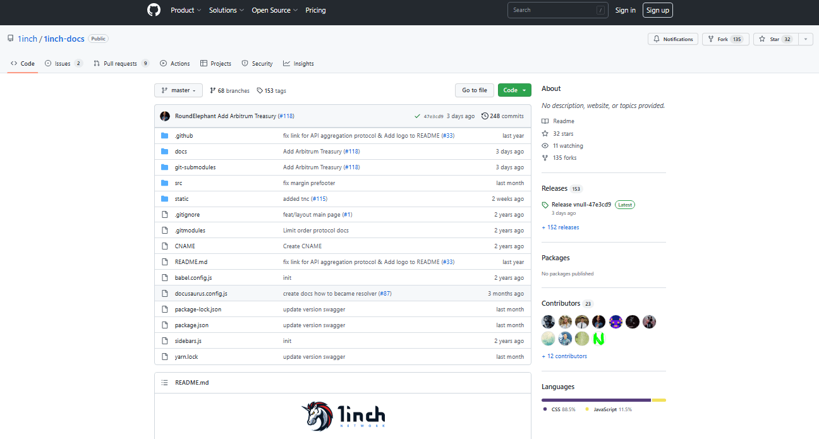Open the Star lists dropdown arrow
The width and height of the screenshot is (819, 439).
point(806,39)
